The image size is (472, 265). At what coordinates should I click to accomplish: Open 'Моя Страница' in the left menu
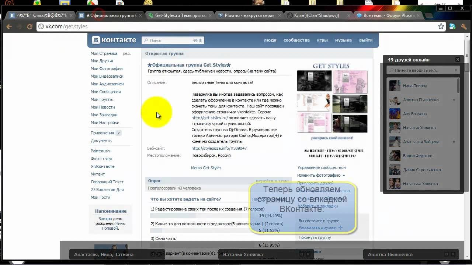[104, 53]
